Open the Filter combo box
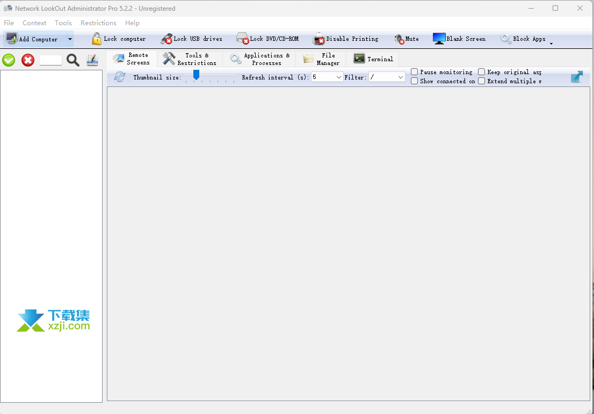The width and height of the screenshot is (594, 414). 387,77
